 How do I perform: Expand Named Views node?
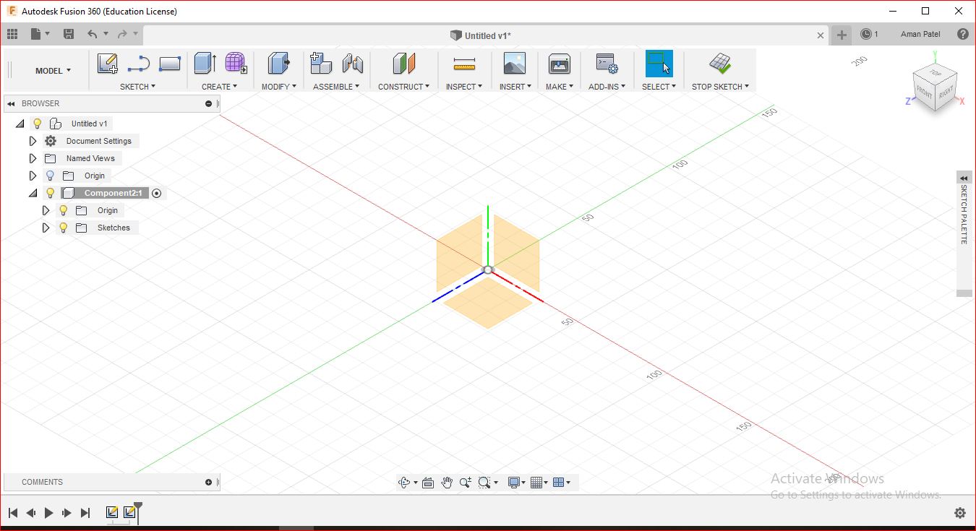[33, 158]
